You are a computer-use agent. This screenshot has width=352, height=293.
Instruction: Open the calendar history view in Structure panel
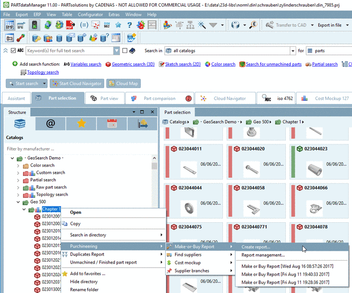112,123
